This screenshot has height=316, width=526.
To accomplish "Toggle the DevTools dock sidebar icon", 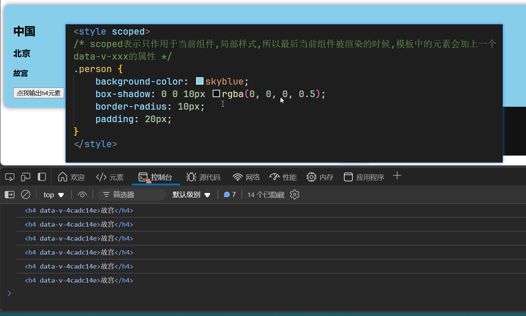I will point(42,177).
